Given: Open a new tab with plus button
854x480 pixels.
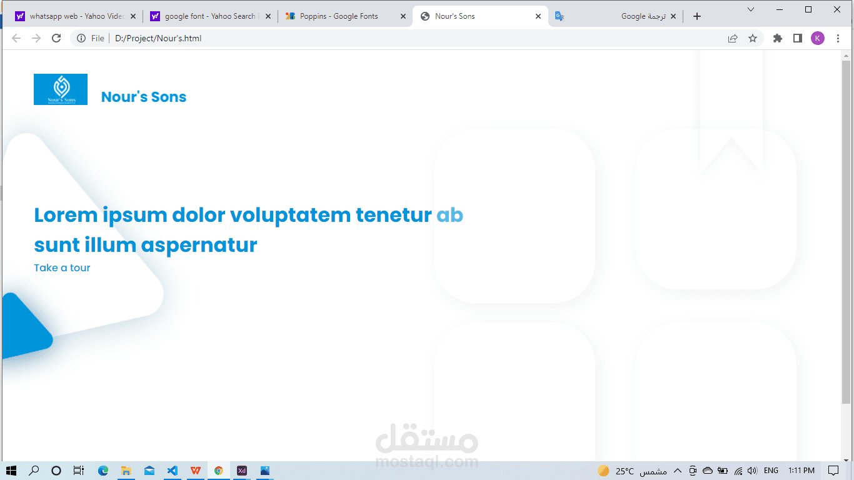Looking at the screenshot, I should point(697,16).
